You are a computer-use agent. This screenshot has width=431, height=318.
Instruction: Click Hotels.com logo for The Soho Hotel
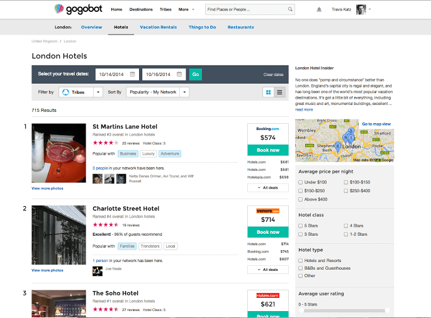pos(268,295)
